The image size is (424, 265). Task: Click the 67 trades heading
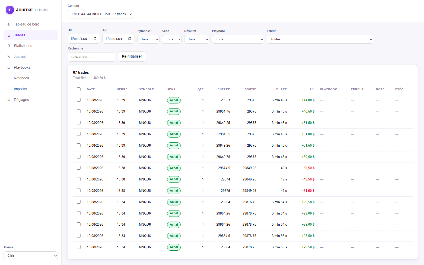tap(81, 72)
